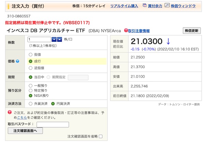This screenshot has height=147, width=205.
Task: Follow the こちら link in the notice
Action: [22, 118]
